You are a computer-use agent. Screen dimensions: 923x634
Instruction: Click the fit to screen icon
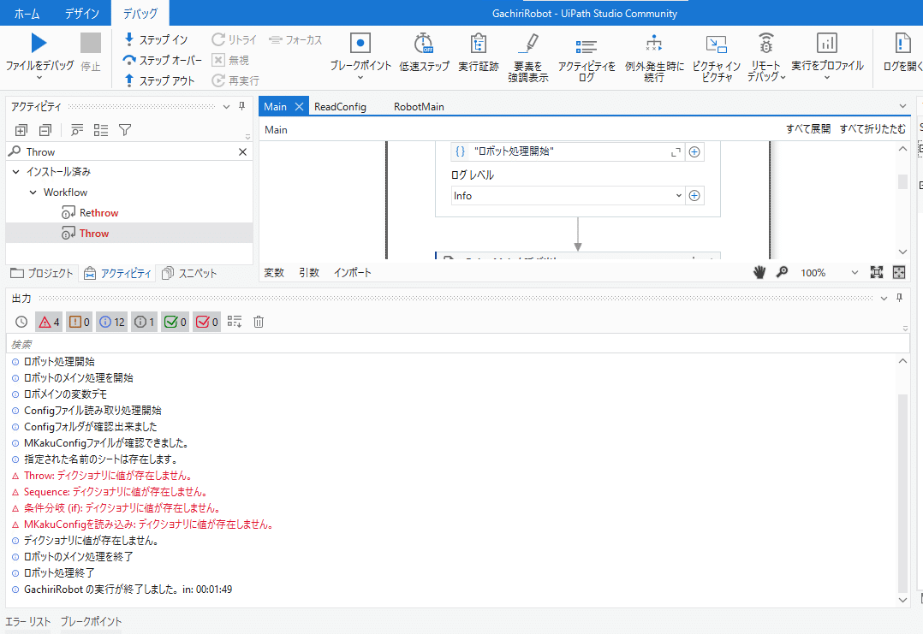pos(877,272)
